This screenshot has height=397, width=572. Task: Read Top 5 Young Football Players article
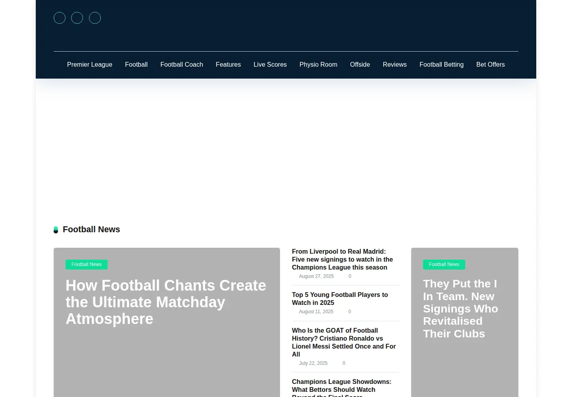tap(340, 299)
